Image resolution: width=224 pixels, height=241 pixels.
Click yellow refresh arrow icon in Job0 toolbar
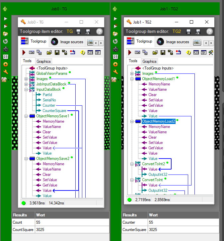(83, 53)
